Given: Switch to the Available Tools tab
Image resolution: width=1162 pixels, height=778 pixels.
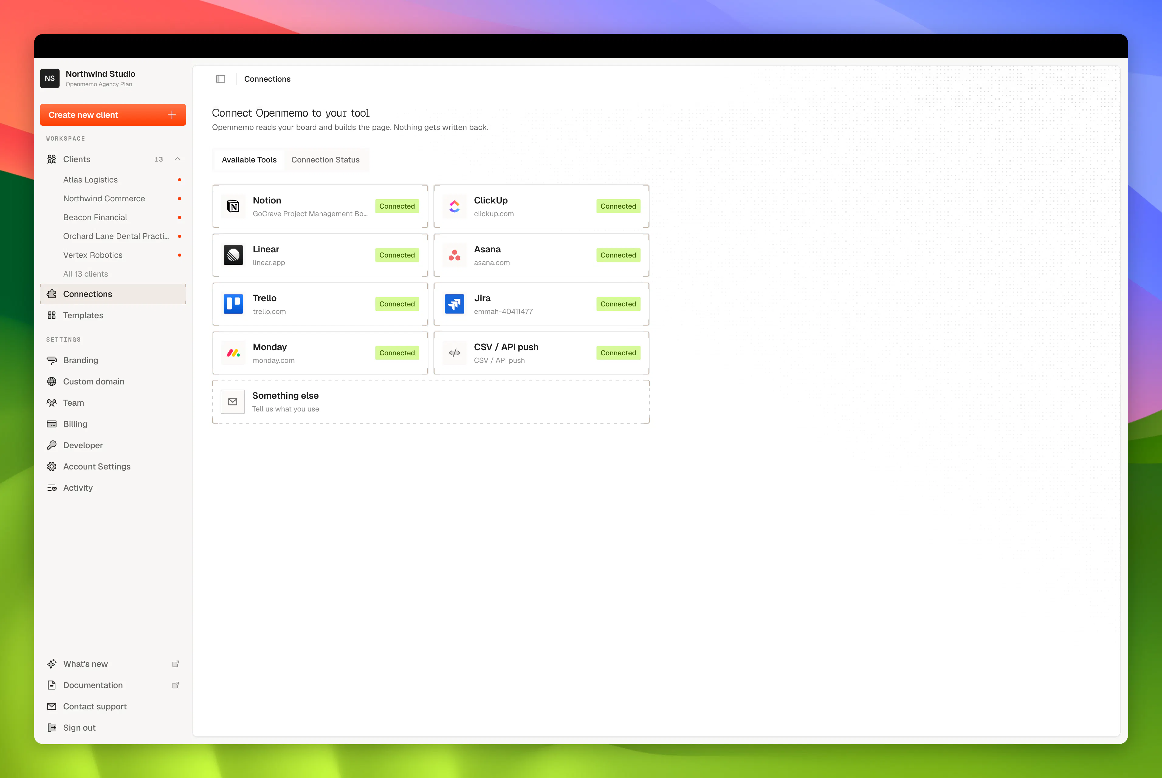Looking at the screenshot, I should 249,160.
